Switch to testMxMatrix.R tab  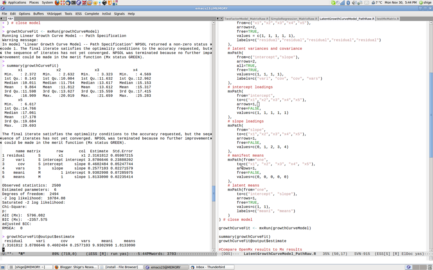click(388, 19)
